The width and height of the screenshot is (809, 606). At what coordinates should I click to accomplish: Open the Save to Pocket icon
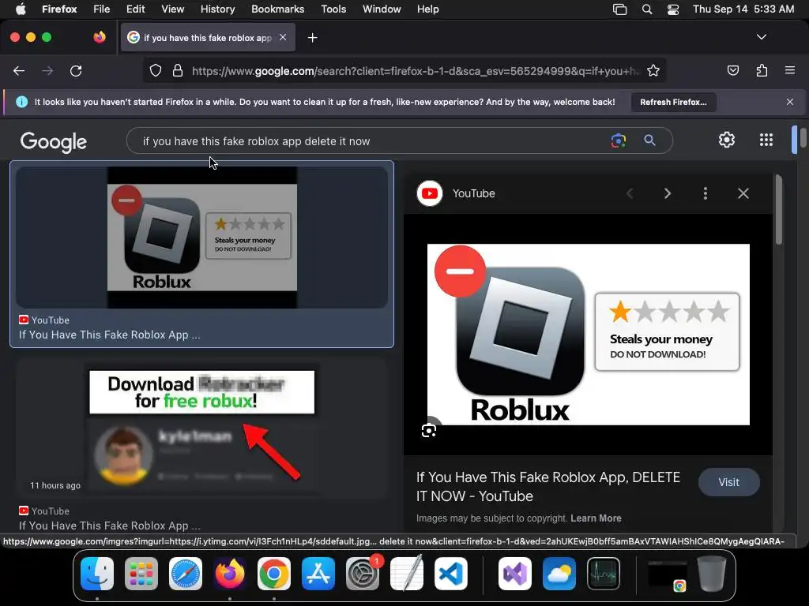pos(732,70)
